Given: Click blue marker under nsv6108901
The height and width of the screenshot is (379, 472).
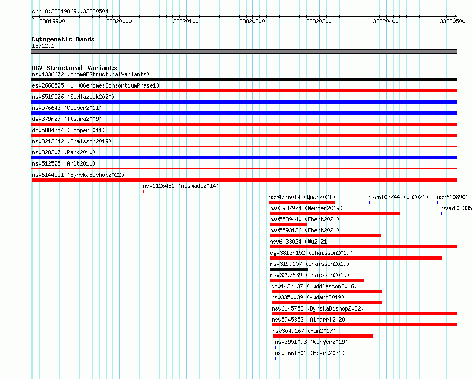Looking at the screenshot, I should (x=438, y=202).
